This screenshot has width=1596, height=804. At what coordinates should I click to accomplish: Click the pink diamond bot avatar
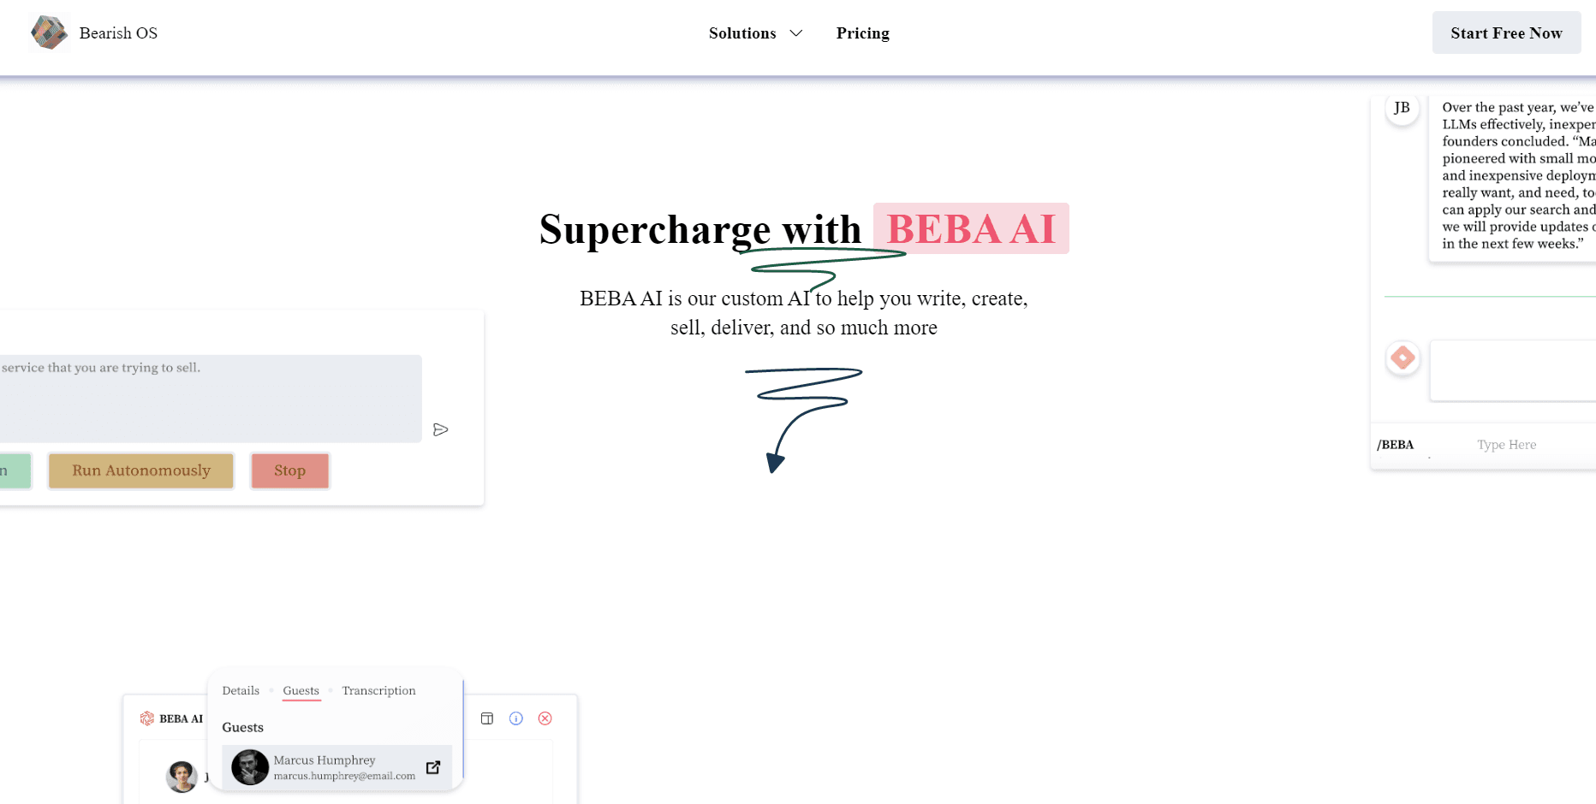pyautogui.click(x=1402, y=358)
